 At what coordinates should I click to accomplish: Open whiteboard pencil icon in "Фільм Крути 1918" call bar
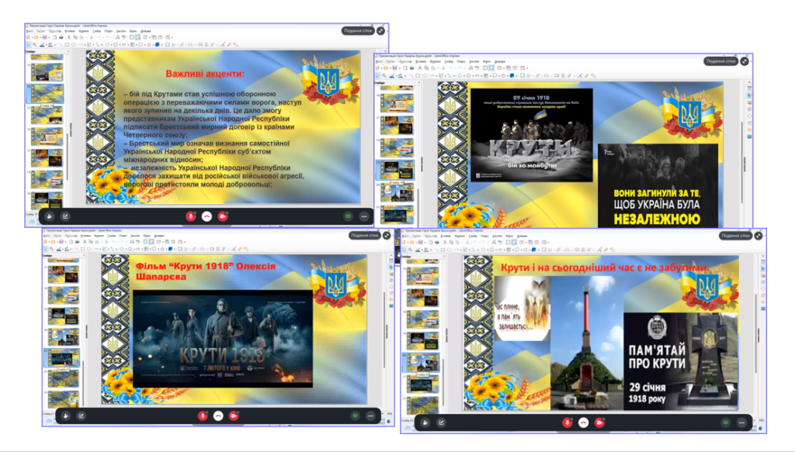81,416
